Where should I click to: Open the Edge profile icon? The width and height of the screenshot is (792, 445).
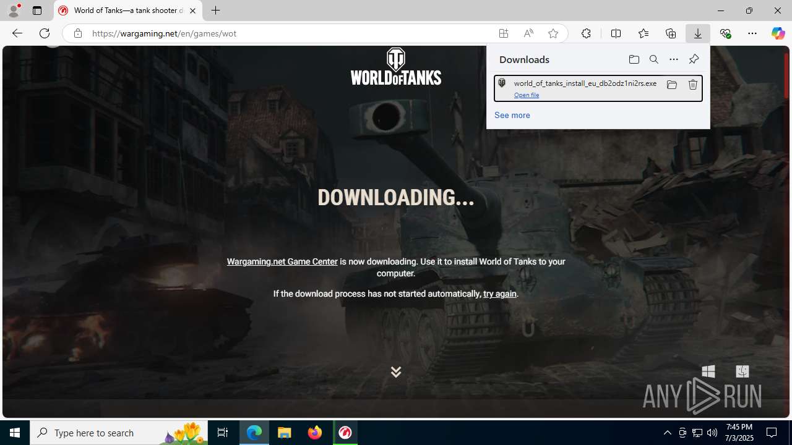click(14, 11)
